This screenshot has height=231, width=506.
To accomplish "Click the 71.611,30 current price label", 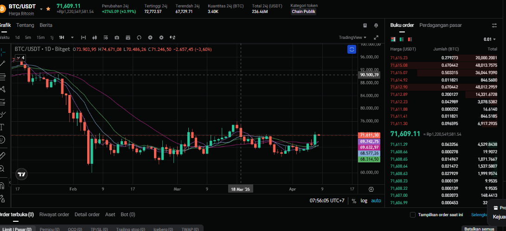I will [369, 135].
